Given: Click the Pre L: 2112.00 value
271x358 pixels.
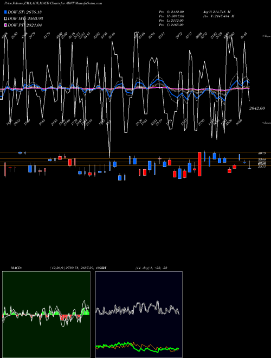Looking at the screenshot, I should coord(171,21).
